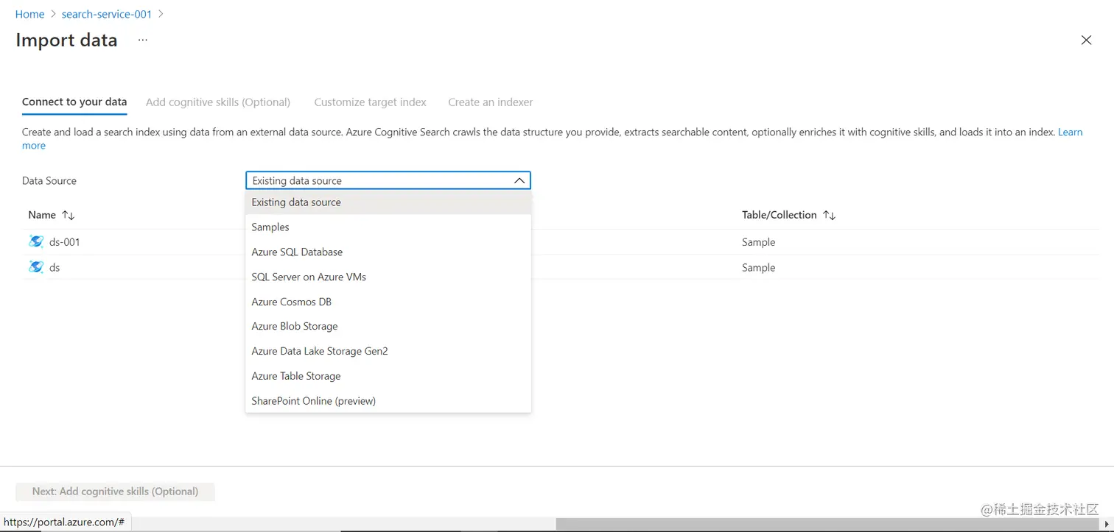Pick Azure Blob Storage option
The image size is (1114, 532).
click(x=388, y=326)
